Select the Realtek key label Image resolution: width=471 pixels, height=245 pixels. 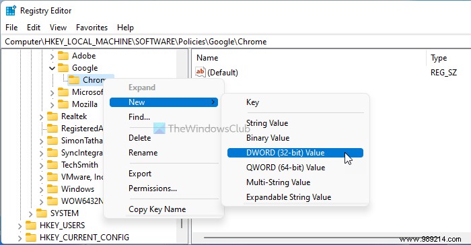[74, 116]
